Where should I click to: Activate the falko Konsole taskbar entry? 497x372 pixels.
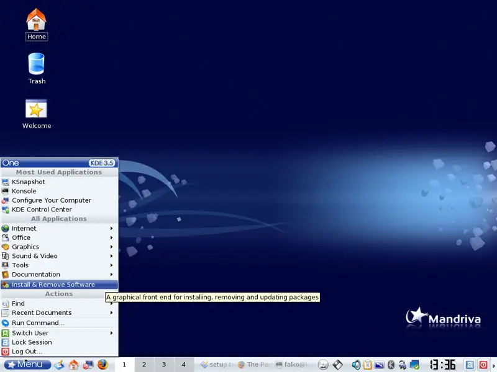pos(293,365)
